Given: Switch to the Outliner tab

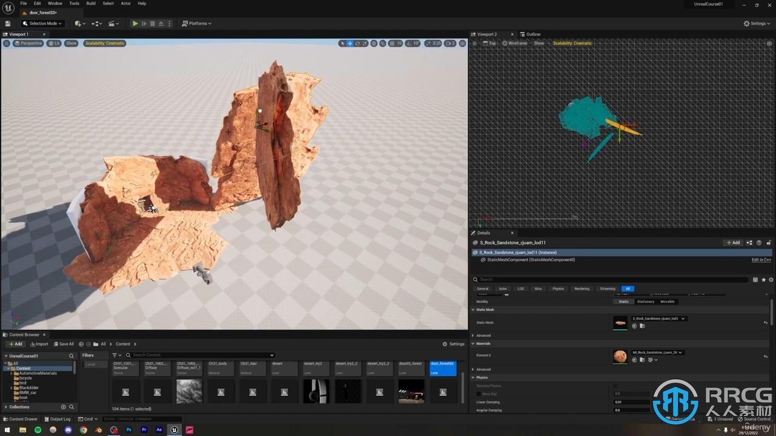Looking at the screenshot, I should pyautogui.click(x=530, y=35).
